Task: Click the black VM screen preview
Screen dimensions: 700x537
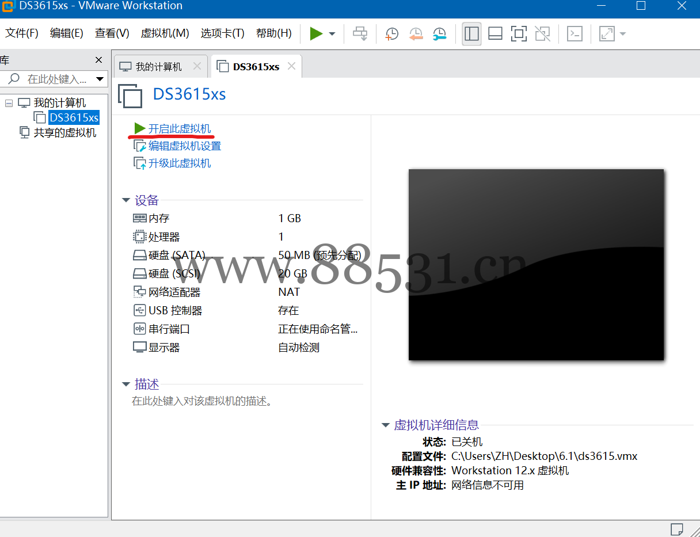Action: coord(536,265)
